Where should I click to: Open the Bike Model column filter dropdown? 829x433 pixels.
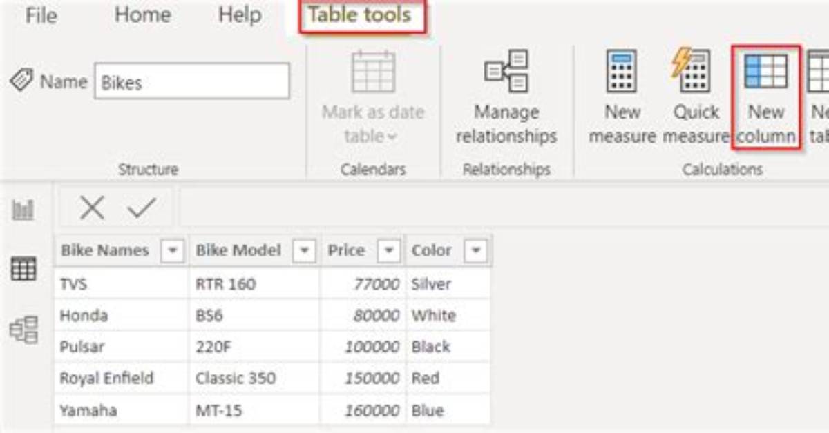pyautogui.click(x=304, y=250)
